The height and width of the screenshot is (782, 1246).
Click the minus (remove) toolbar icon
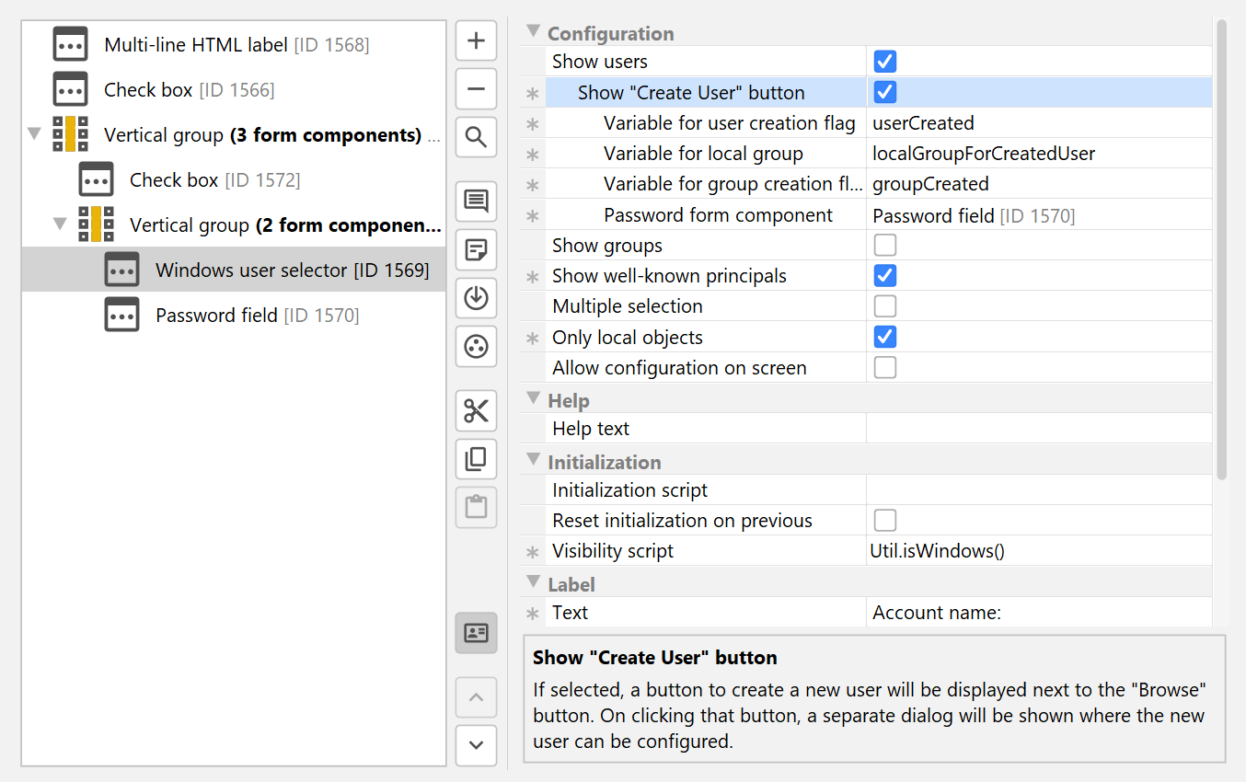click(x=476, y=89)
